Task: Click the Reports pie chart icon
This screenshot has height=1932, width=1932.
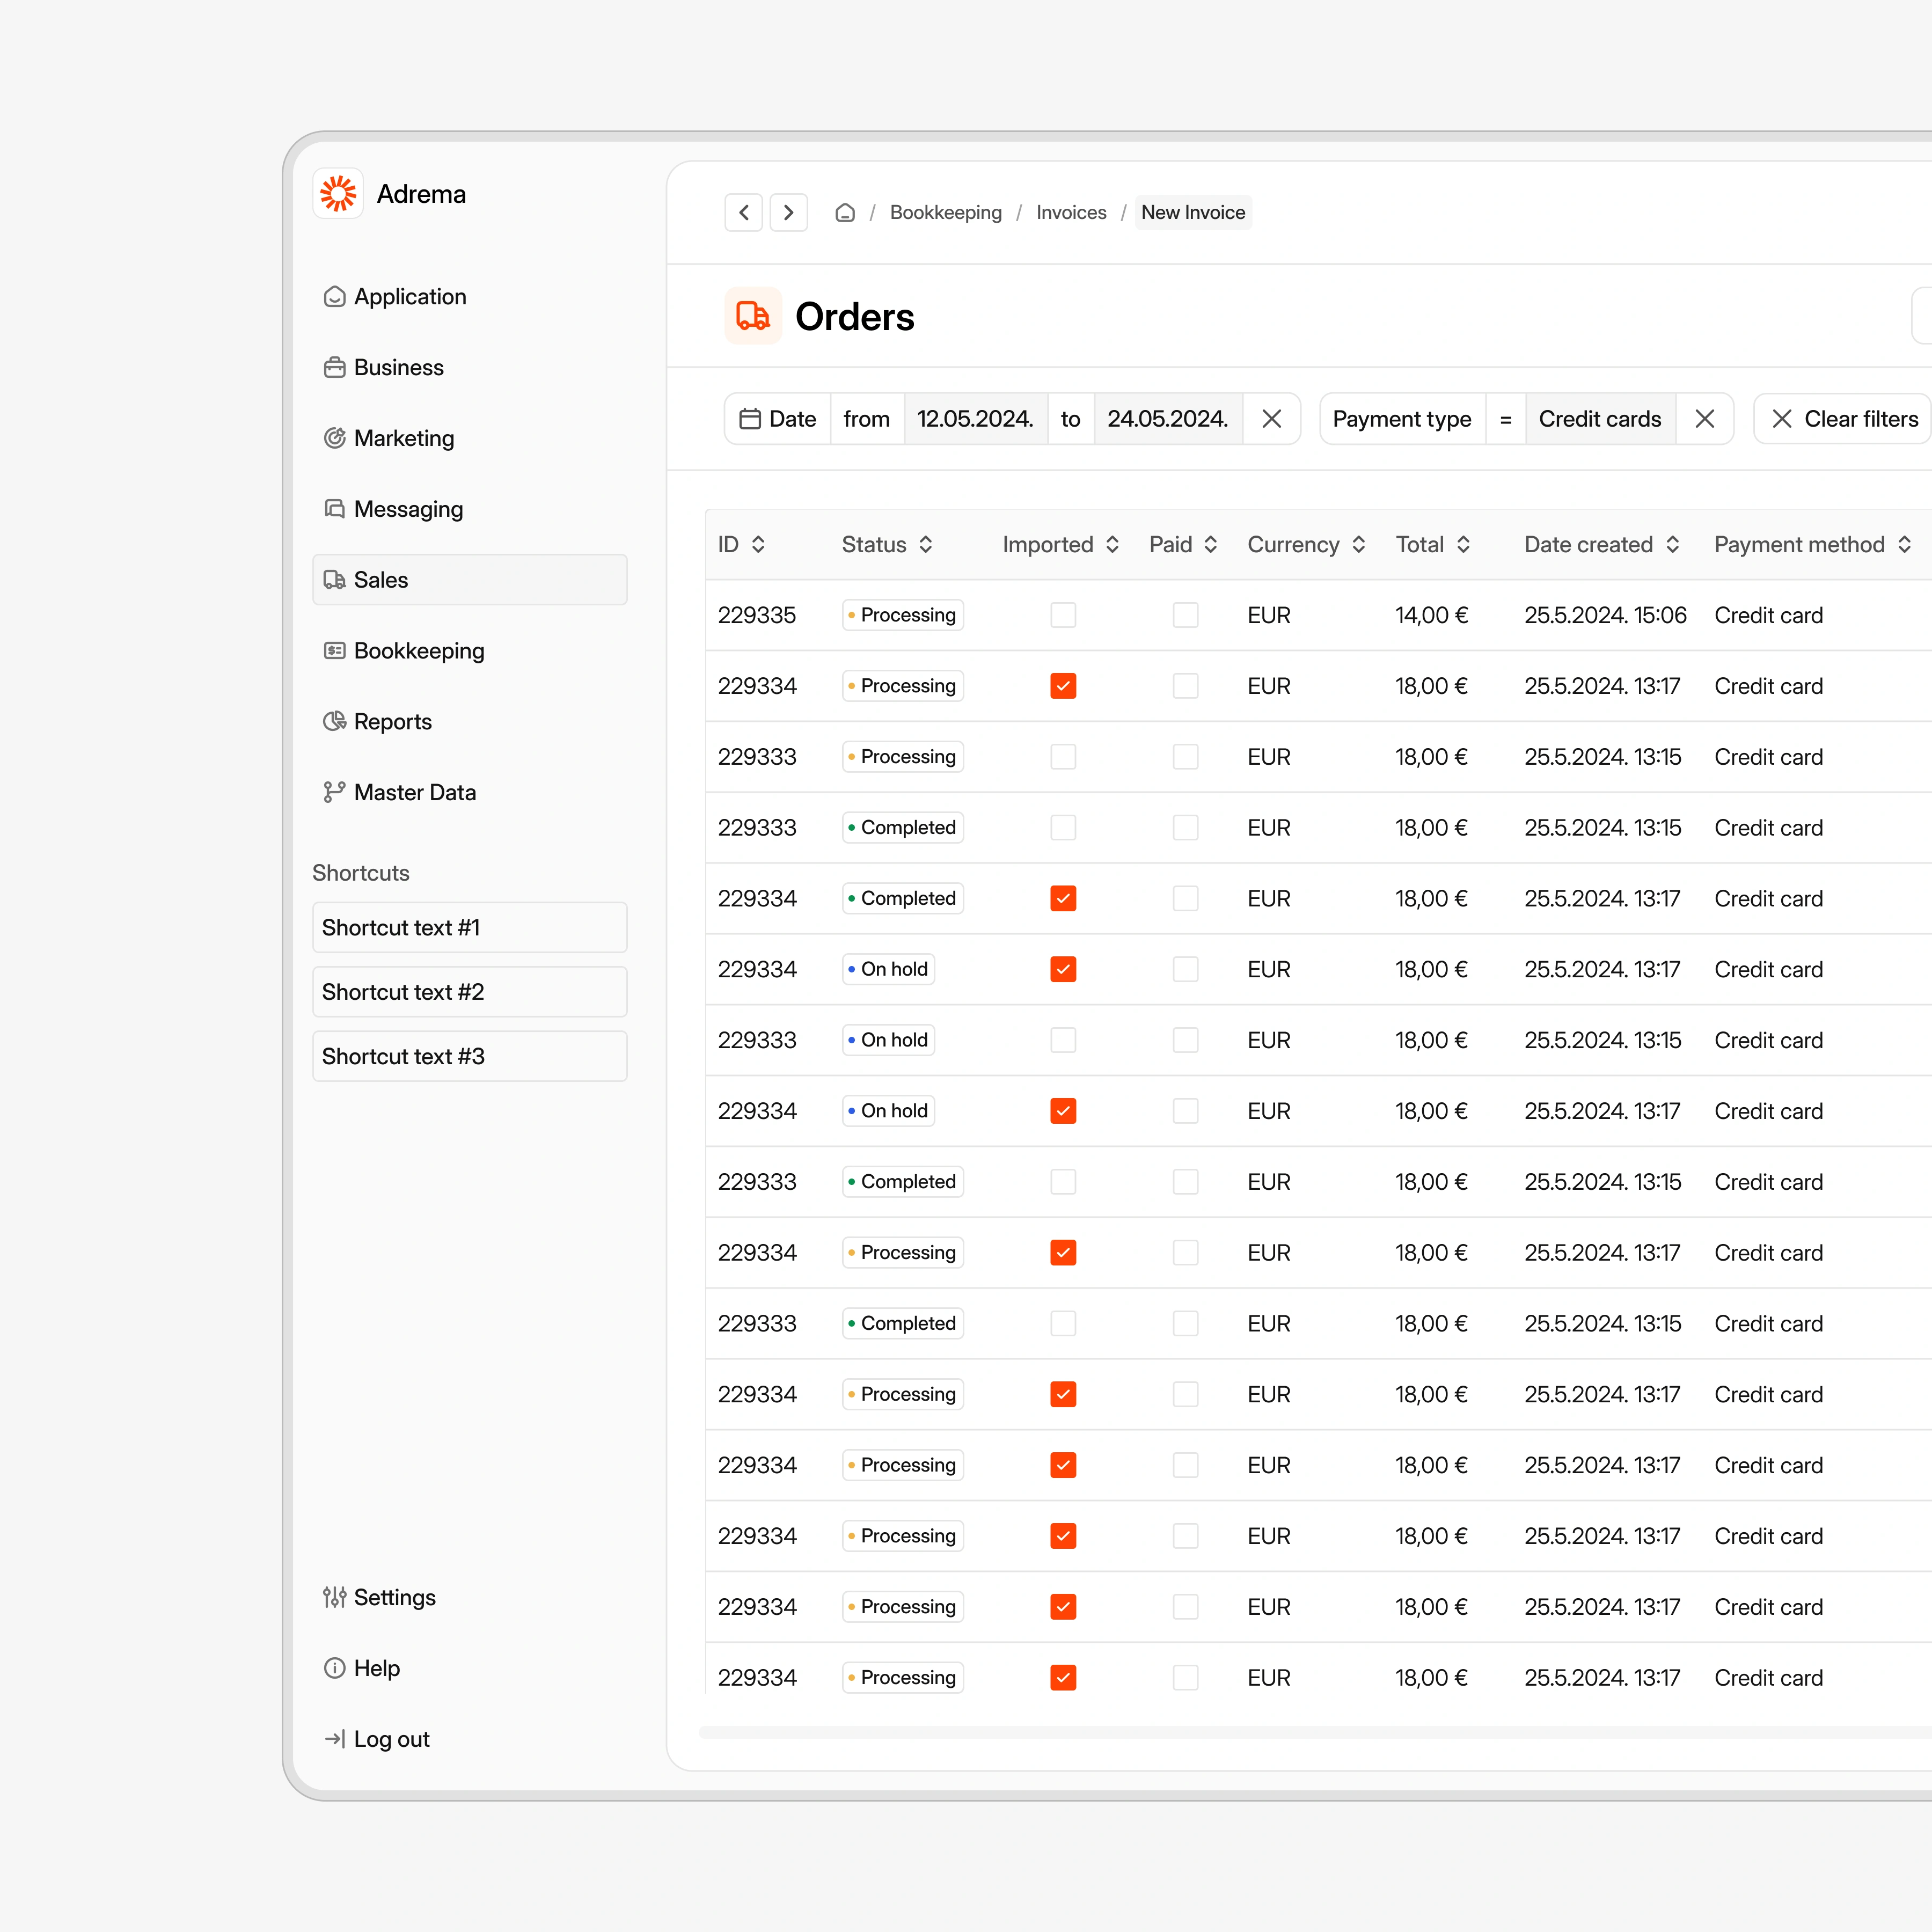Action: click(334, 721)
